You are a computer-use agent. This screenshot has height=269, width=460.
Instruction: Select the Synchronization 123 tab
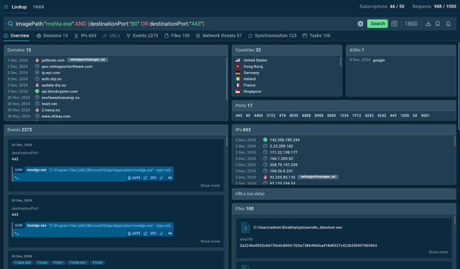pyautogui.click(x=272, y=36)
